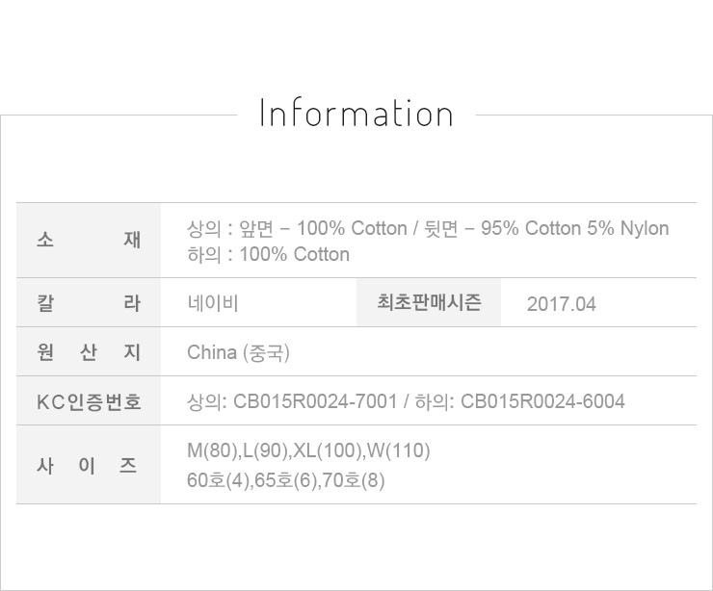This screenshot has height=591, width=713.
Task: Select the China (중국) origin text
Action: pyautogui.click(x=238, y=353)
